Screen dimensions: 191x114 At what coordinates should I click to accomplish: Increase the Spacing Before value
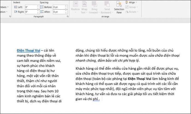66,6
